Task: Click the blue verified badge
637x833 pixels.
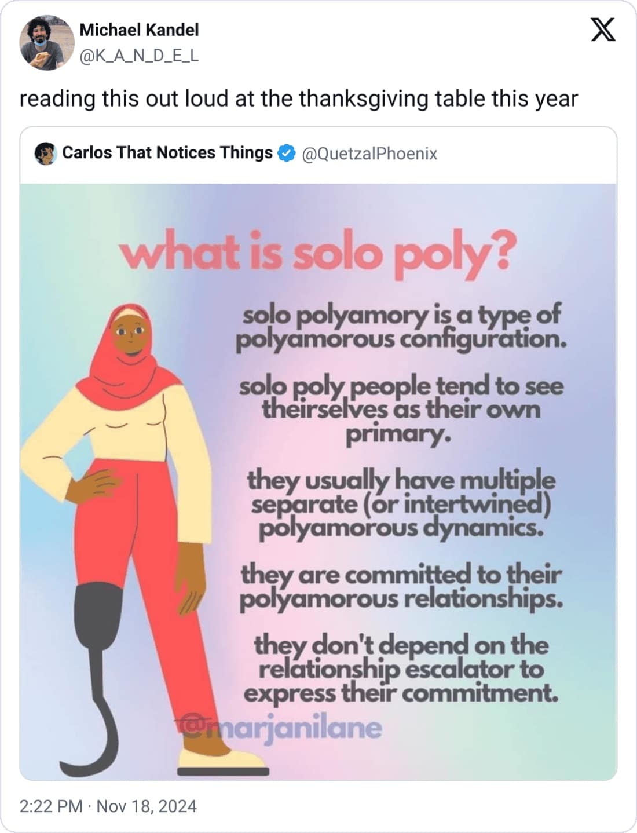Action: 286,154
